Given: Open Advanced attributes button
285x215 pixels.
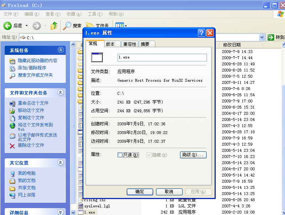Looking at the screenshot, I should (x=193, y=155).
